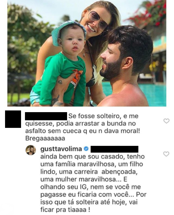Click the line 'asfalto sem cueca q eu n dava moral!'
The height and width of the screenshot is (215, 174).
coord(83,131)
